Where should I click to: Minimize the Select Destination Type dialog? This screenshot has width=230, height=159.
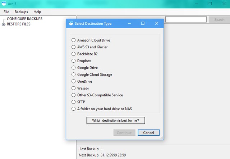[129, 23]
